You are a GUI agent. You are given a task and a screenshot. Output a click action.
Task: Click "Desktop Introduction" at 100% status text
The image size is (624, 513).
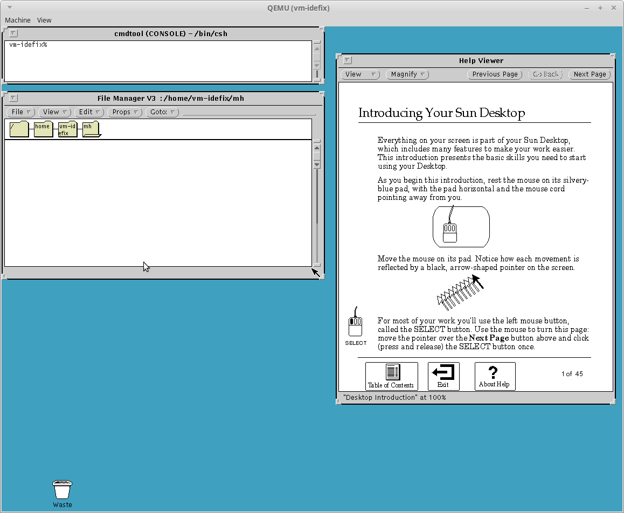(x=394, y=397)
